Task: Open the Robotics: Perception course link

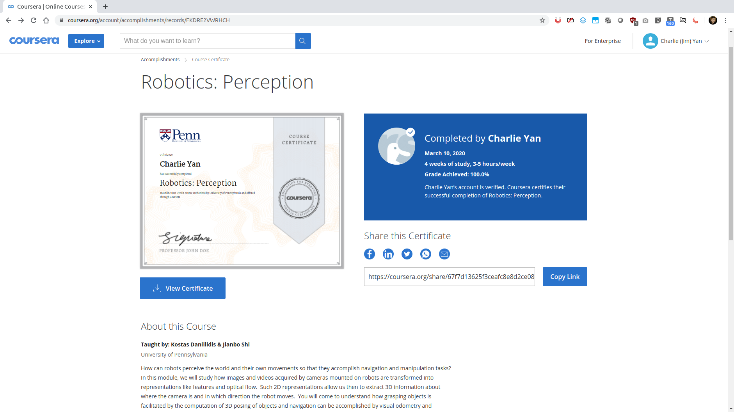Action: coord(514,195)
